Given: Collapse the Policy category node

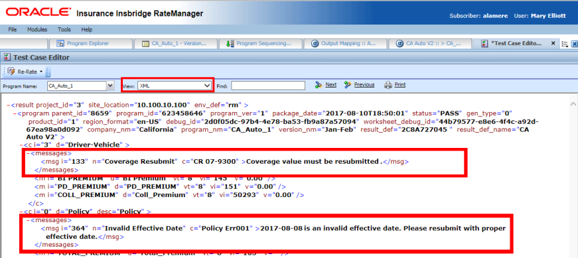Looking at the screenshot, I should (21, 212).
